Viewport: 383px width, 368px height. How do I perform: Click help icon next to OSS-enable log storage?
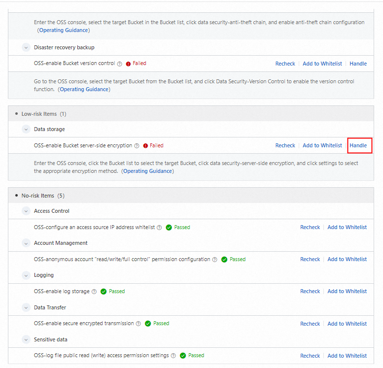click(x=94, y=292)
